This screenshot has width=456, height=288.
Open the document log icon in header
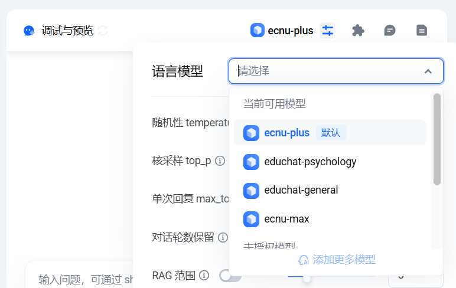click(422, 31)
